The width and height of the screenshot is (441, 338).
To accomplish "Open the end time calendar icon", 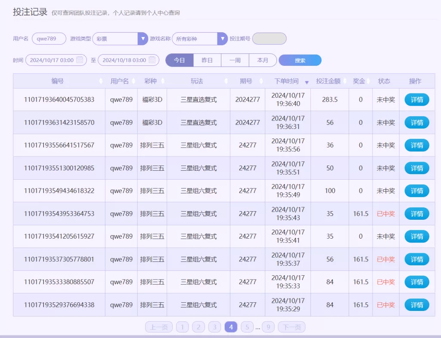I will [152, 60].
